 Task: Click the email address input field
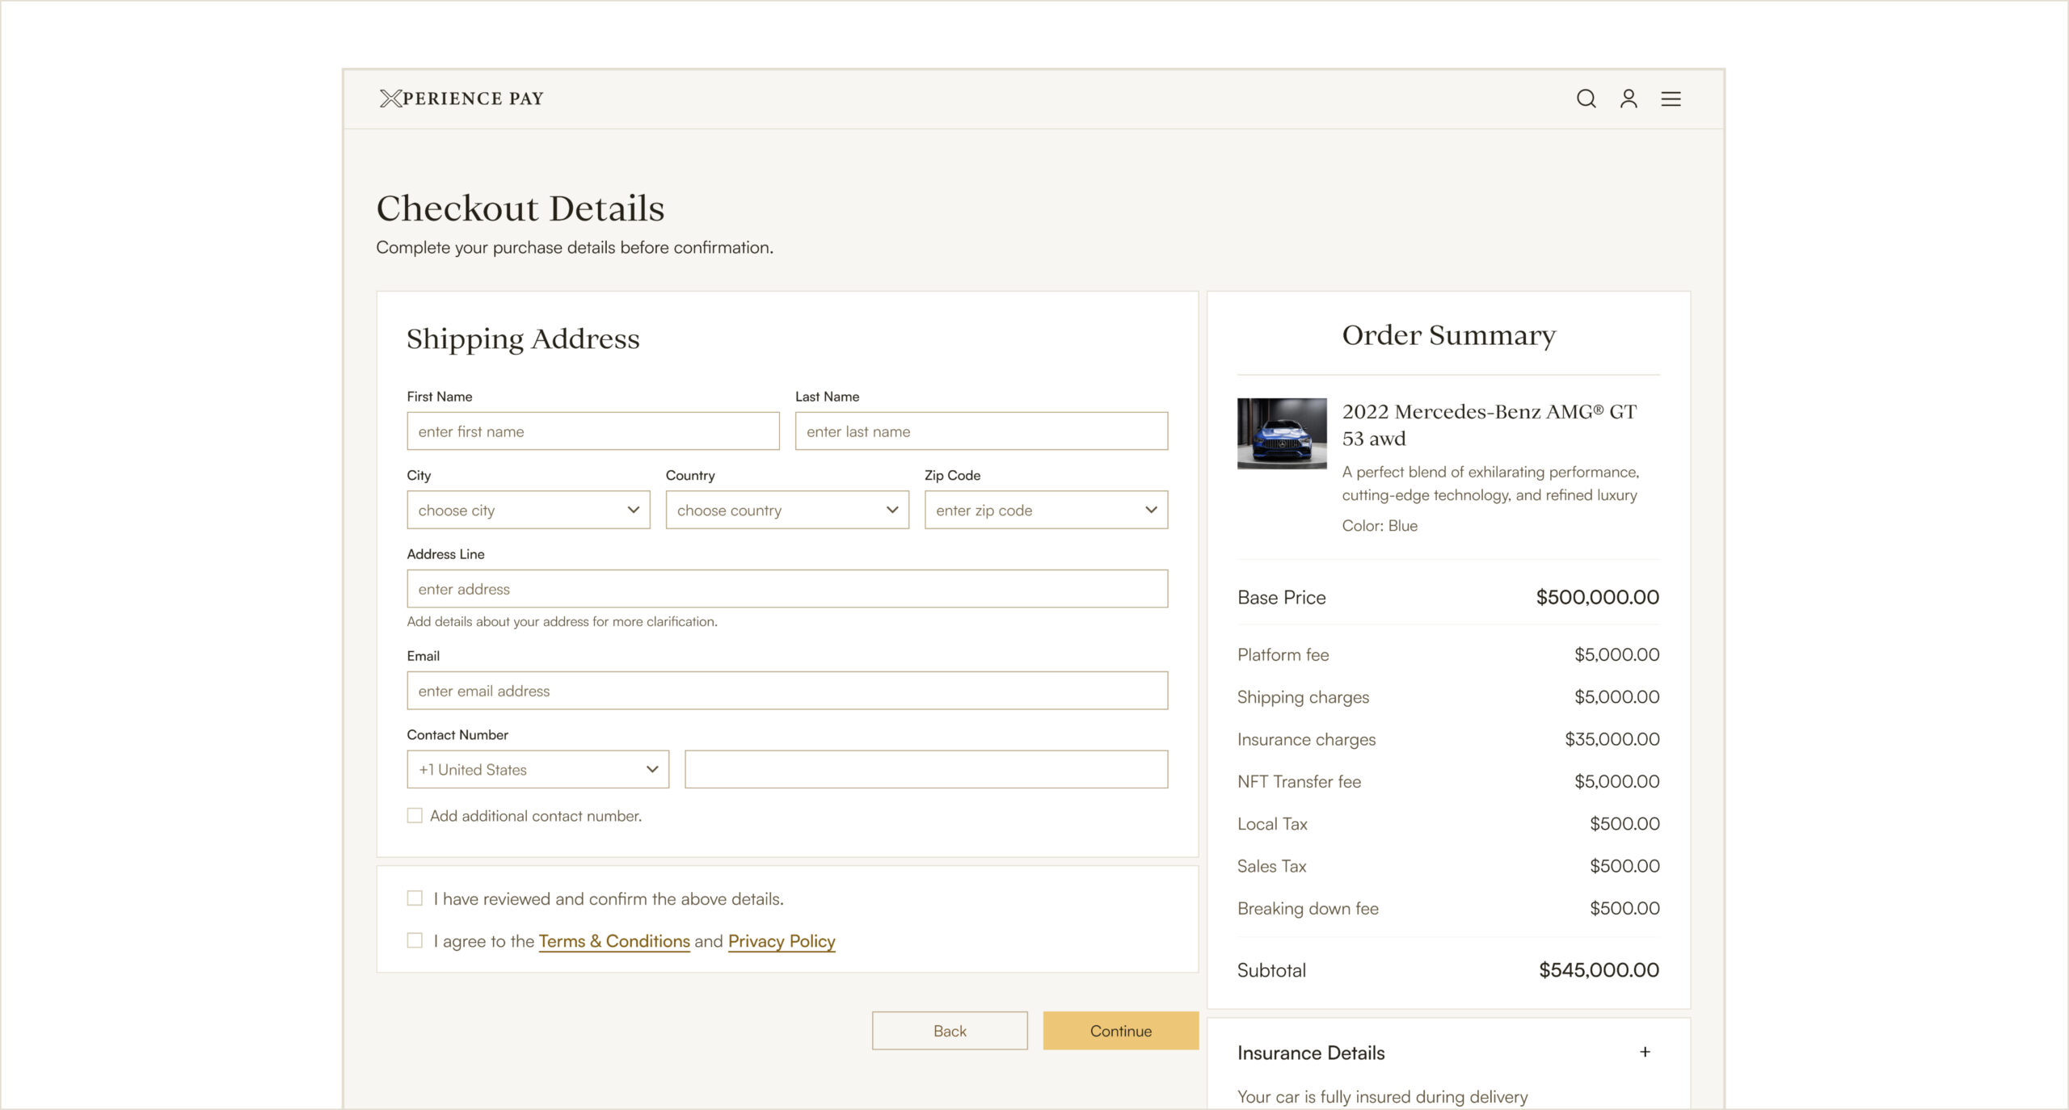[x=787, y=691]
